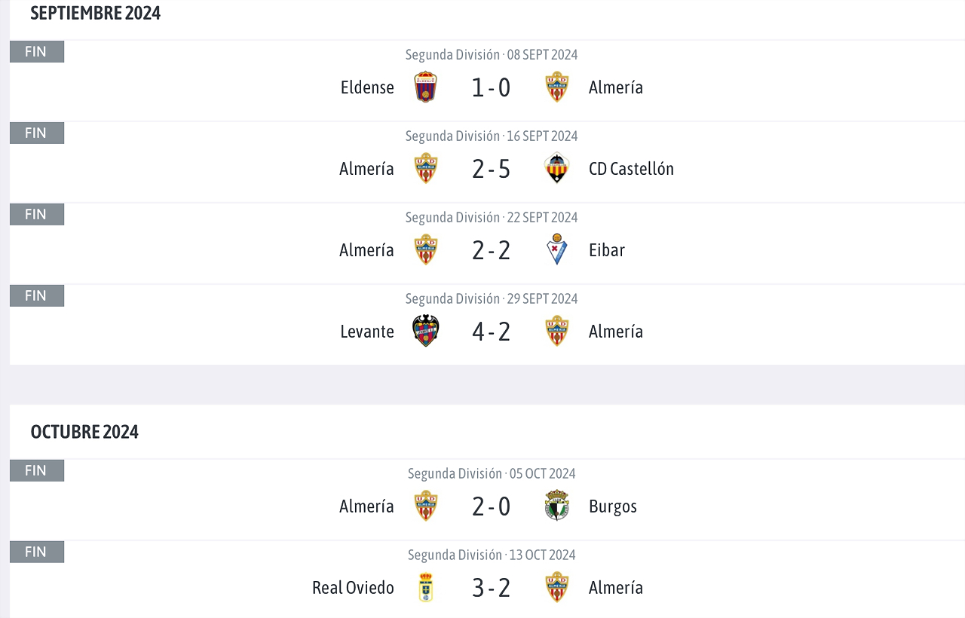965x618 pixels.
Task: Click the Real Oviedo club crest
Action: (x=426, y=587)
